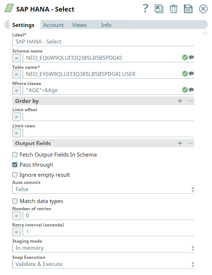Toggle expression for Limit offset

17,117
